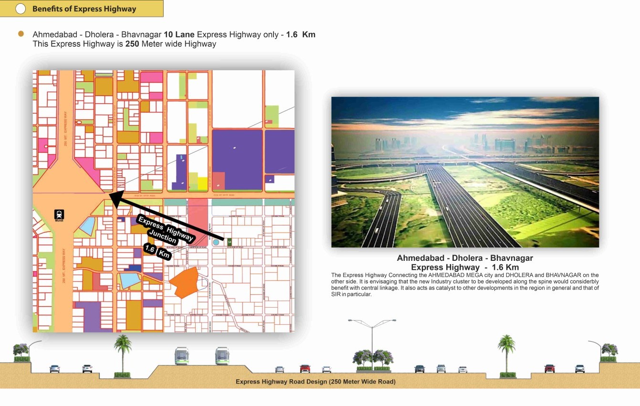
Task: Click the description paragraph about AHMEDABAD MEGA city
Action: click(464, 285)
